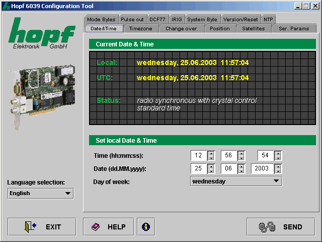Increase the seconds value with up arrow
Image resolution: width=322 pixels, height=242 pixels.
pos(278,153)
